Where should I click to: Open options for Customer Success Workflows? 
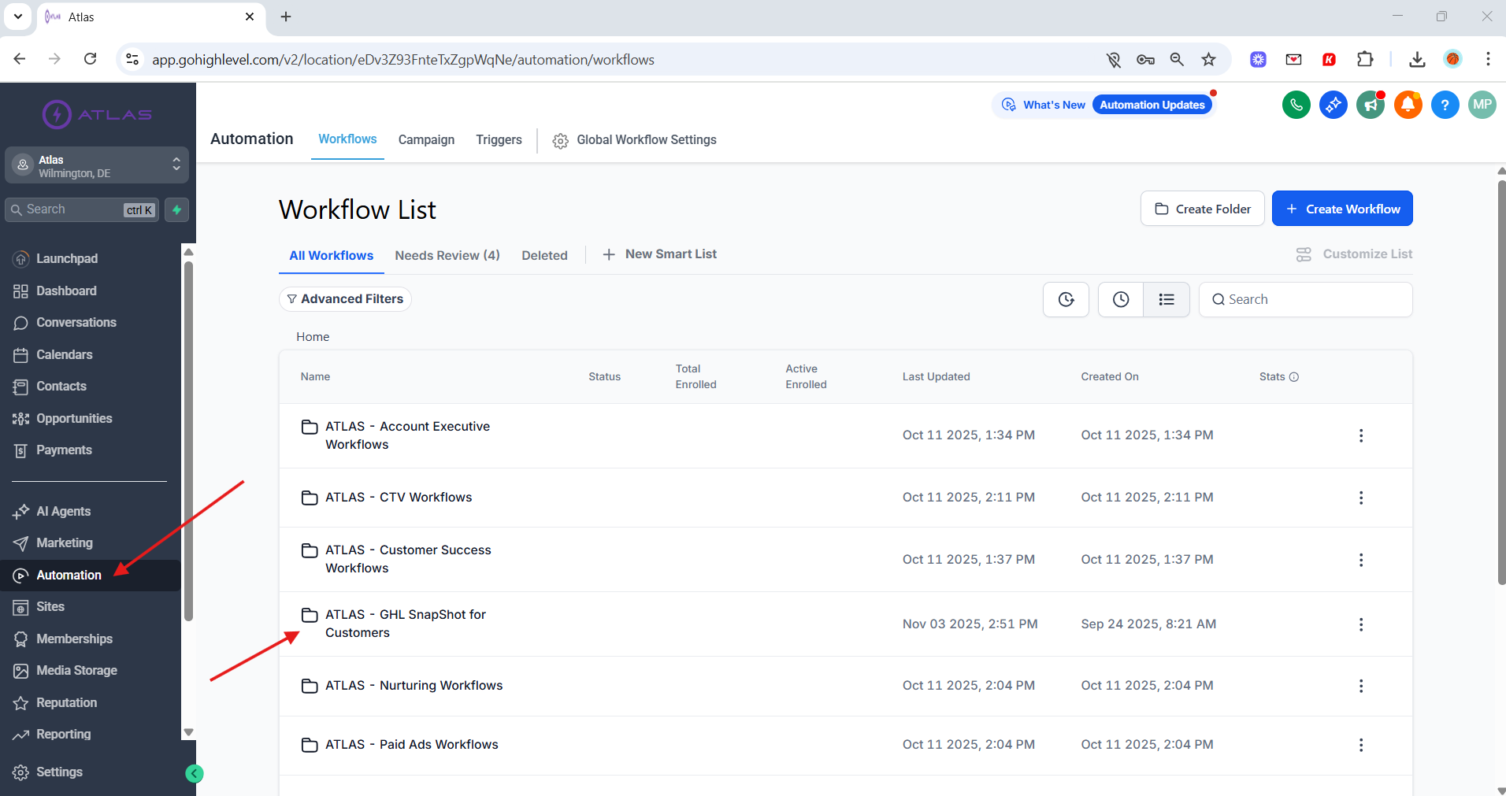click(1360, 560)
